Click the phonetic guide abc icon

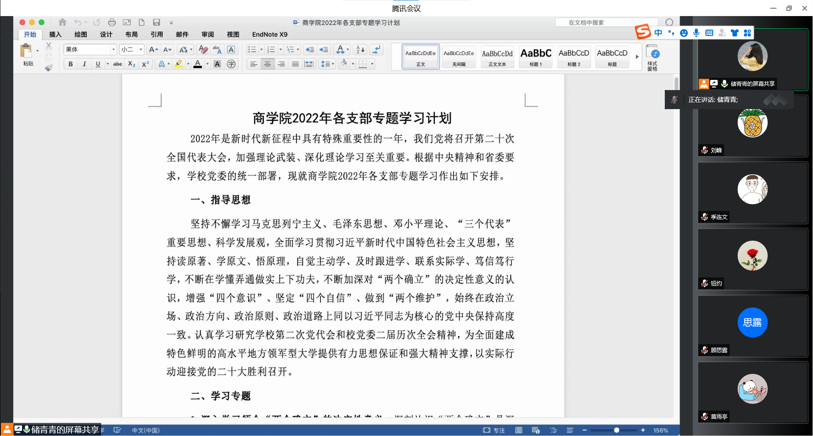(x=217, y=49)
